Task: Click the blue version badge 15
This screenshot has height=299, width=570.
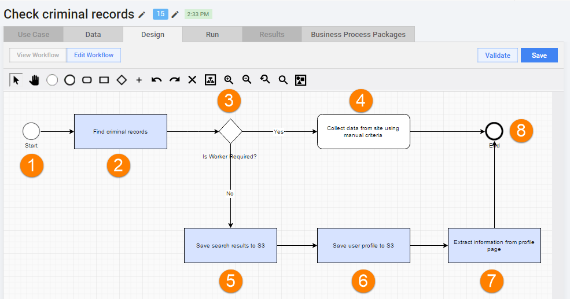Action: click(x=161, y=14)
